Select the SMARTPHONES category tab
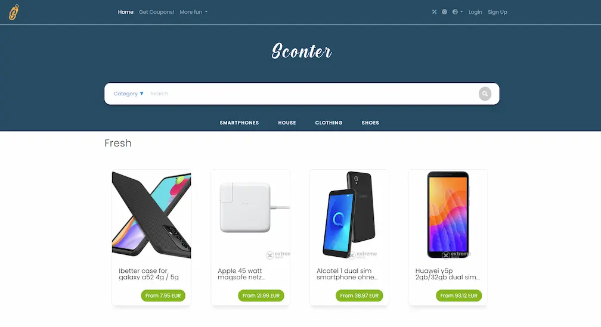This screenshot has height=327, width=601. point(239,123)
